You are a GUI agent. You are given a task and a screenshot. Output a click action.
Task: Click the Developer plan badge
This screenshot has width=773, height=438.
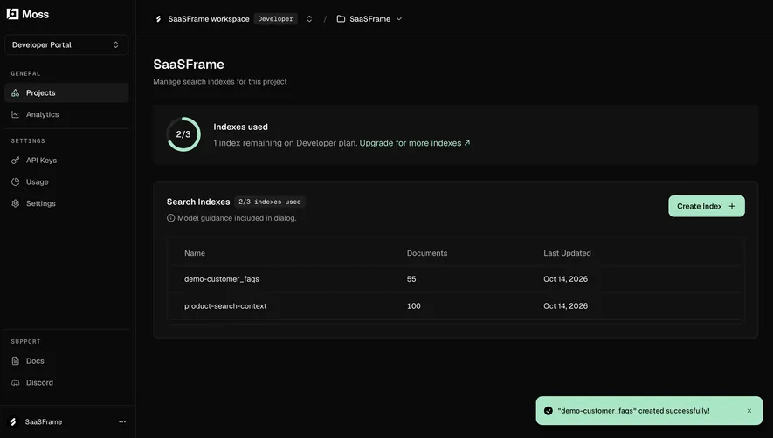(x=276, y=19)
